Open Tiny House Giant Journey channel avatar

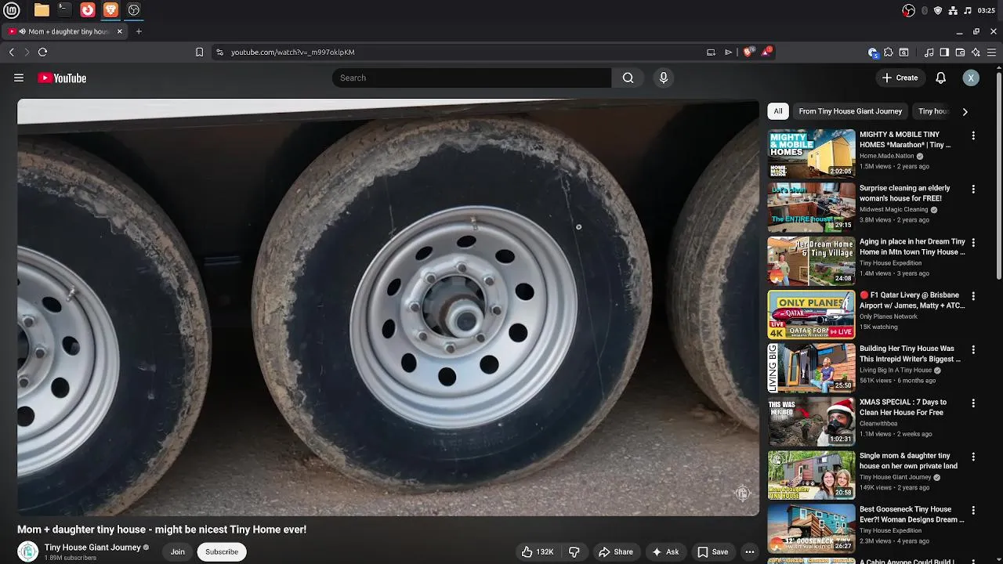pos(28,551)
